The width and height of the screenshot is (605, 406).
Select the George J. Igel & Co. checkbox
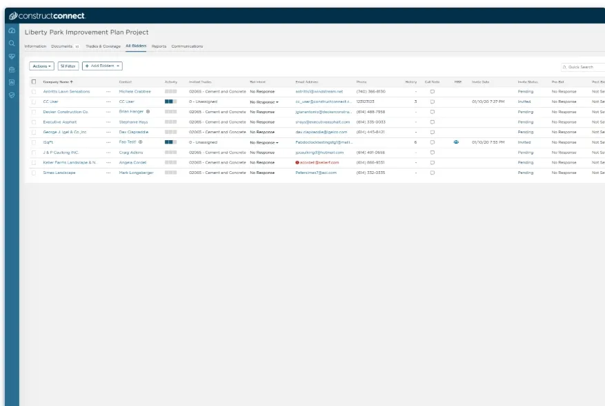click(34, 132)
